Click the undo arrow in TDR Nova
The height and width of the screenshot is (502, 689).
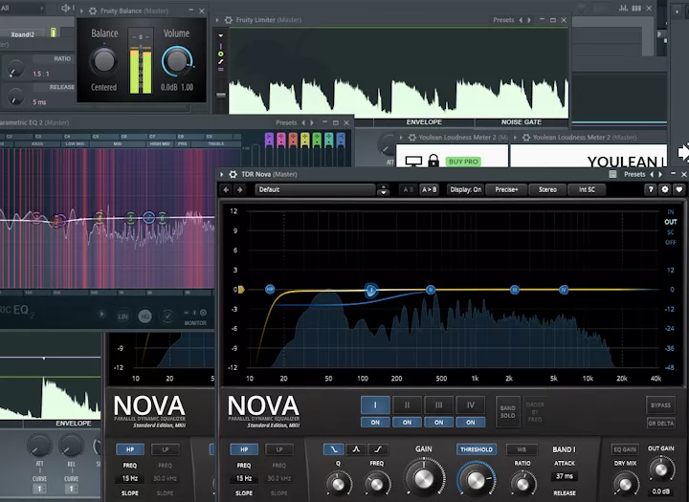click(226, 189)
